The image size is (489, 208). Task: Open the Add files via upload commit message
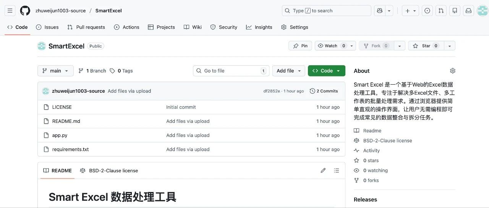click(129, 91)
